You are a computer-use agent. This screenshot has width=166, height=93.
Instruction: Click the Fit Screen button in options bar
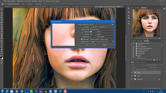(x=30, y=4)
